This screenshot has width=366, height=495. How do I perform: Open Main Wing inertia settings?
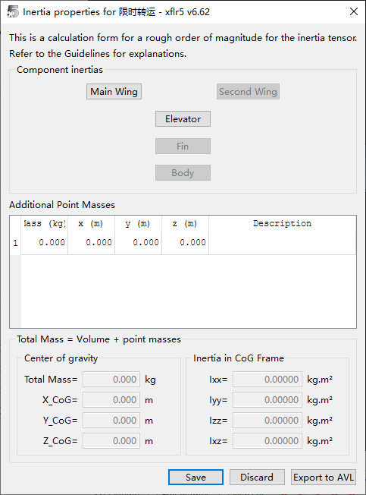pos(114,92)
